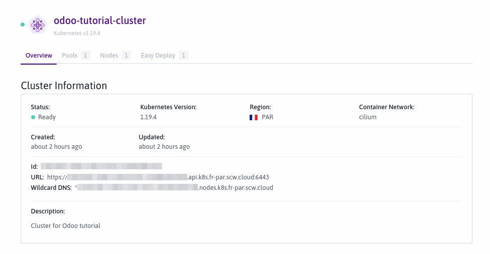Click the Kubernetes Version 1.19.4 value
The image size is (490, 254).
pos(149,117)
